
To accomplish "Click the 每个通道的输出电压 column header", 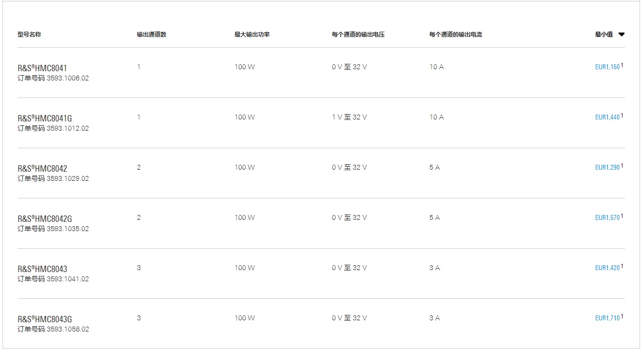I will coord(358,35).
